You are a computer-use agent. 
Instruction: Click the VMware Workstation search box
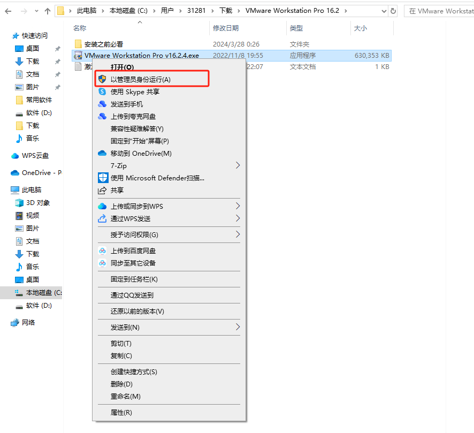439,11
